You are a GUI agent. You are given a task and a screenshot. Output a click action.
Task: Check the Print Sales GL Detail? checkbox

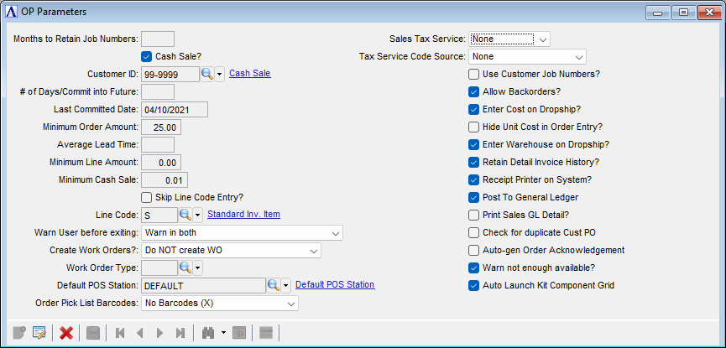(473, 215)
